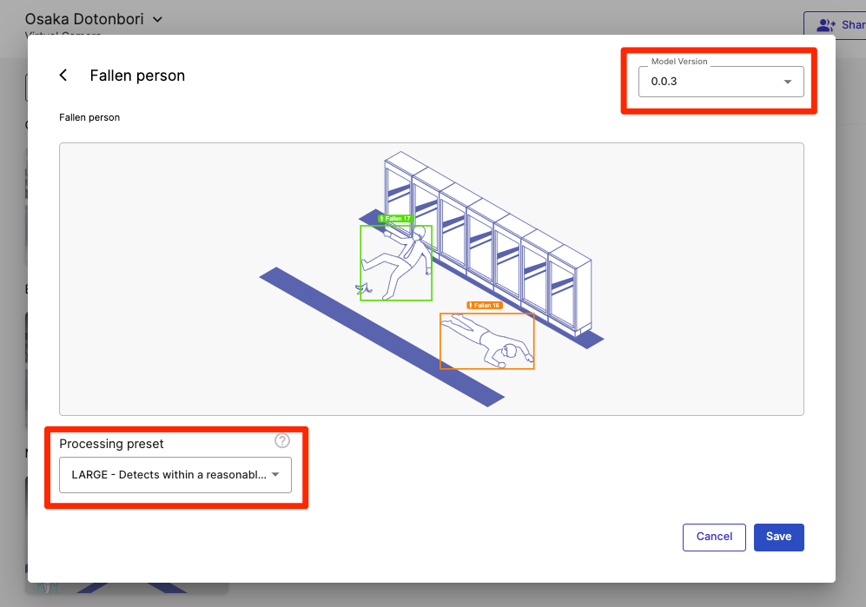Click the Fallen person dialog heading
866x607 pixels.
click(137, 76)
